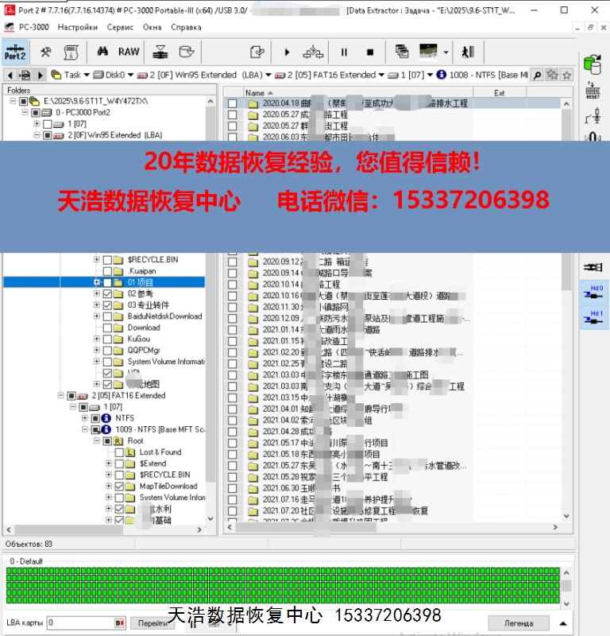Image resolution: width=610 pixels, height=636 pixels.
Task: Open RAW recovery mode
Action: 129,52
